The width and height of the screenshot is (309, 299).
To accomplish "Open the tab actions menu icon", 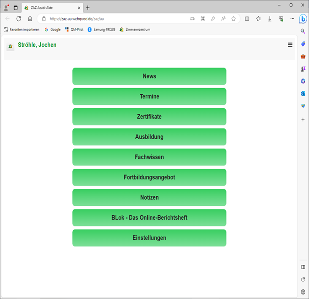I will coord(15,8).
